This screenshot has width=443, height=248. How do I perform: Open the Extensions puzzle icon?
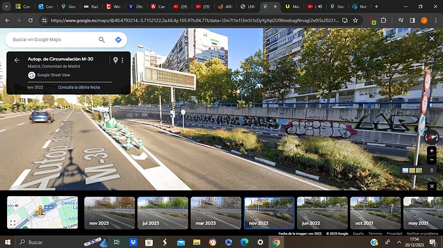(383, 21)
